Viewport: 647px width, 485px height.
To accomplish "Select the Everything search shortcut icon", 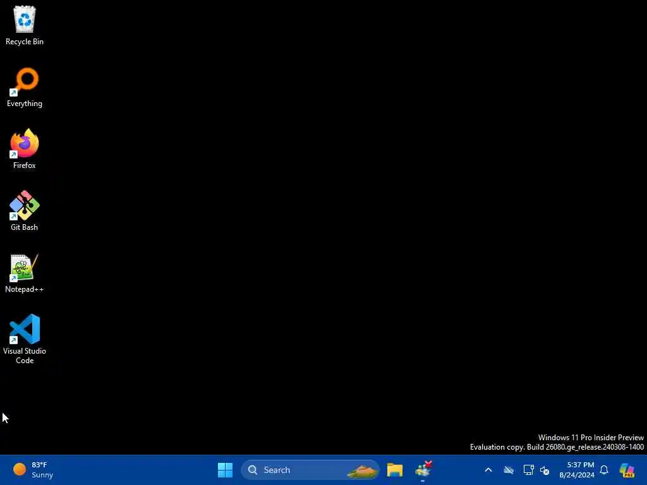I will coord(25,87).
